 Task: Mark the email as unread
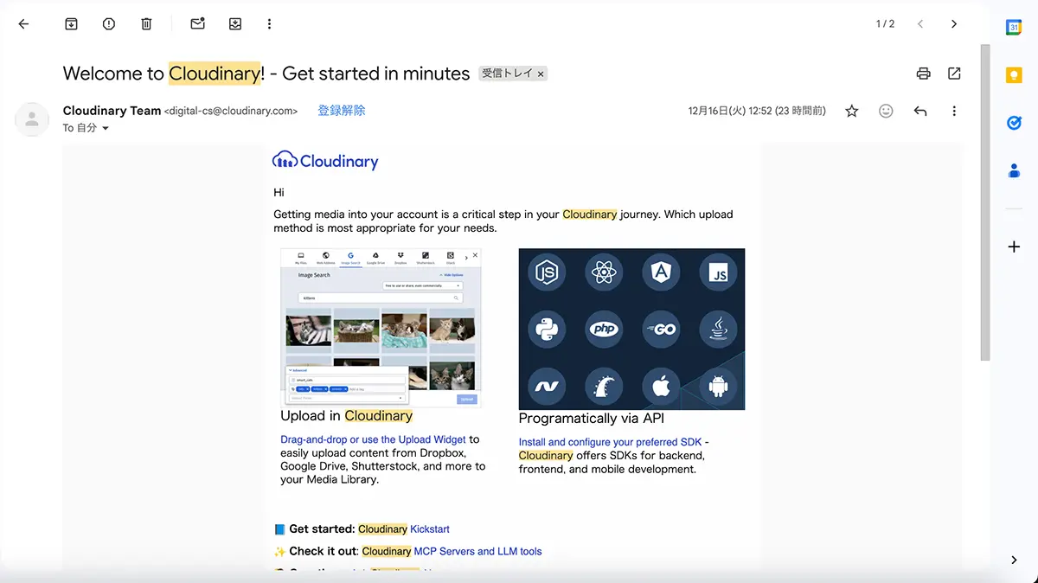click(x=198, y=24)
